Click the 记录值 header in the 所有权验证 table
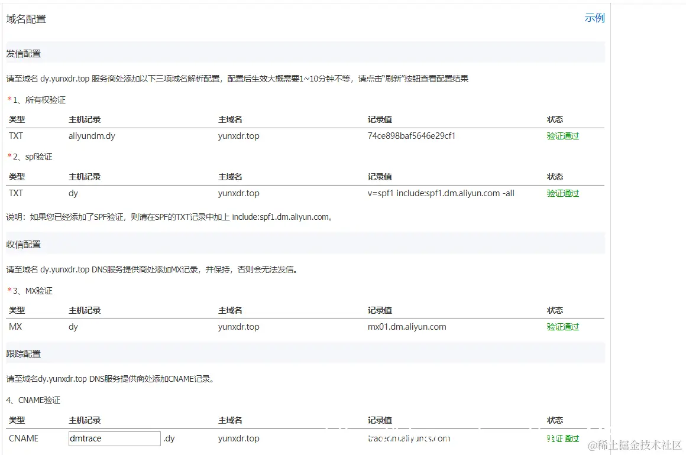 pos(380,119)
